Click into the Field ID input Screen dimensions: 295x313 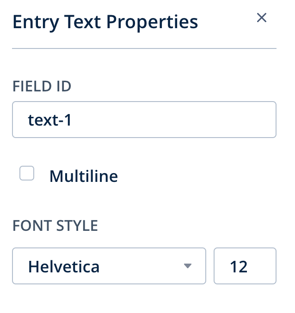[x=144, y=120]
